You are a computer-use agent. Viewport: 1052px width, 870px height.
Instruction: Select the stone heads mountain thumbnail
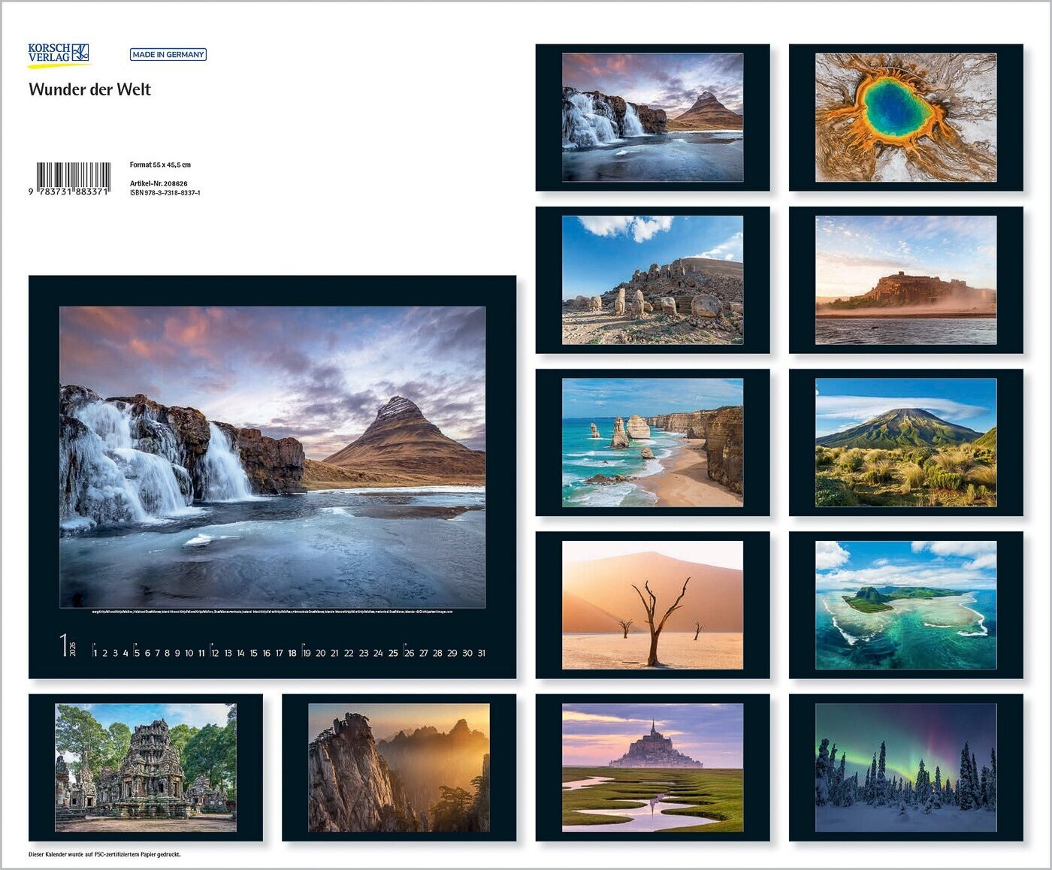coord(652,279)
